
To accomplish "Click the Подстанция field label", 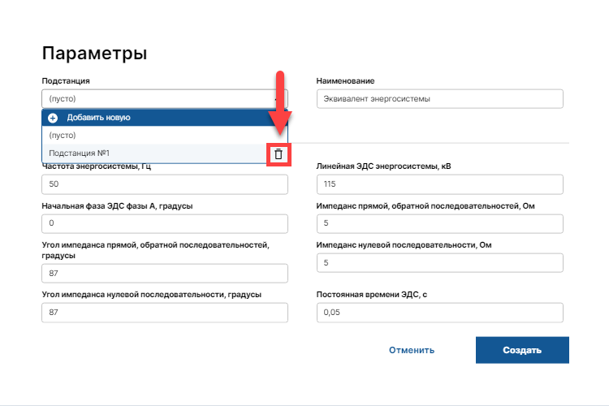I will click(66, 81).
